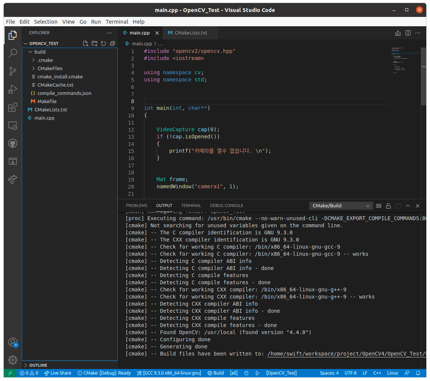
Task: Open output log in editor
Action: pos(399,206)
